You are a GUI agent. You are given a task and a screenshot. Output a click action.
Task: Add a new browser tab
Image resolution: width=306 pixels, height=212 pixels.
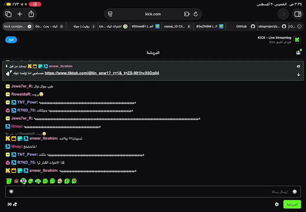click(20, 14)
